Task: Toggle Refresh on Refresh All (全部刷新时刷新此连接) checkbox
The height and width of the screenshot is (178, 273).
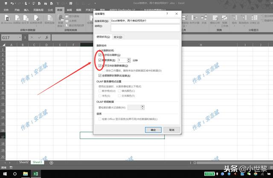Action: (100, 75)
